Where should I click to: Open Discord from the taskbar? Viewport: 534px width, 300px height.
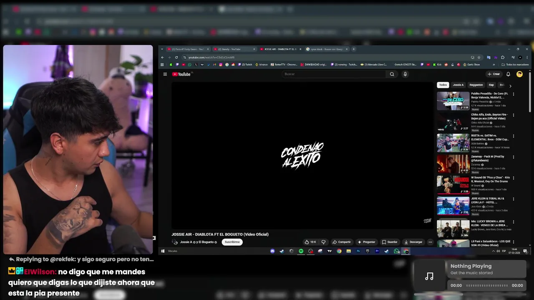click(272, 251)
